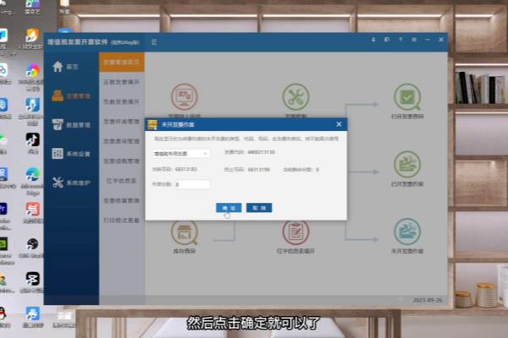Close the invoice software window
Screen dimensions: 508x338
(441, 40)
